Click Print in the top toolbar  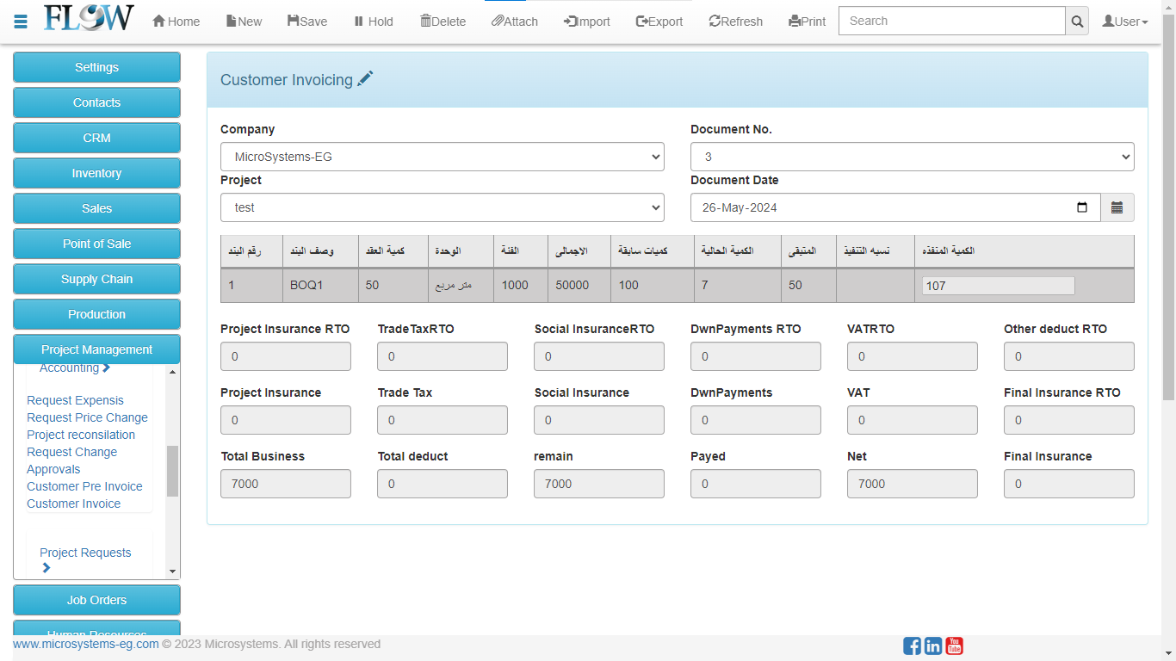pyautogui.click(x=807, y=22)
